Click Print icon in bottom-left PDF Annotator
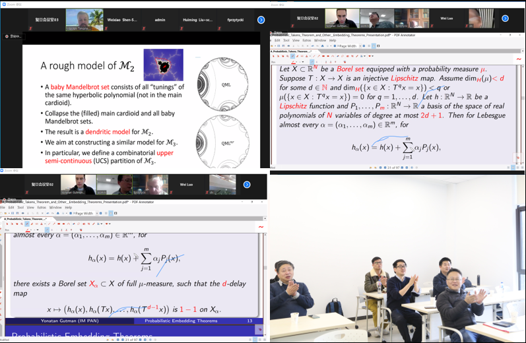Screen dimensions: 526x343 tap(23, 213)
